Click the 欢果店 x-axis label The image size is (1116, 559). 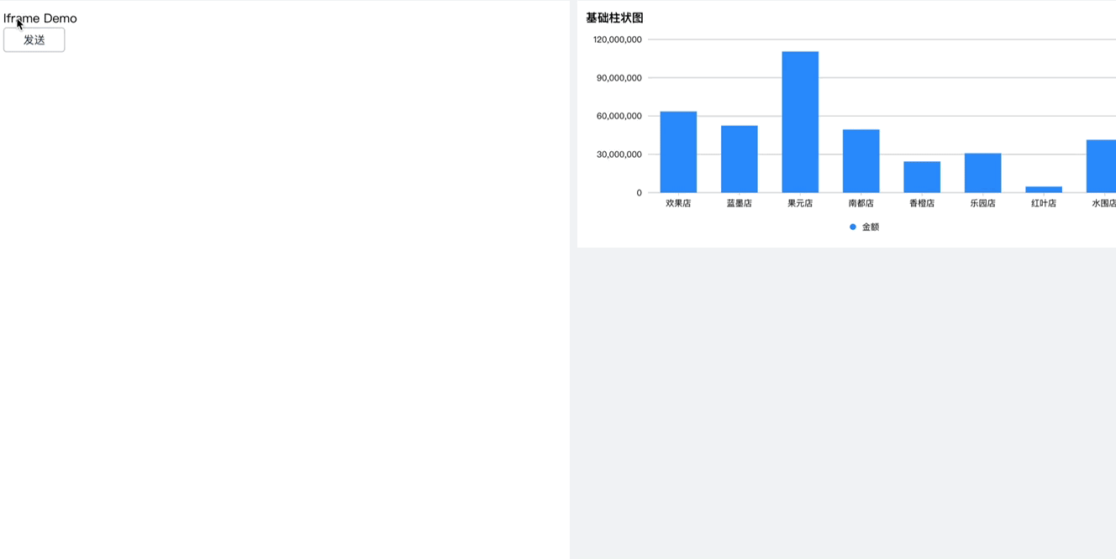click(678, 202)
